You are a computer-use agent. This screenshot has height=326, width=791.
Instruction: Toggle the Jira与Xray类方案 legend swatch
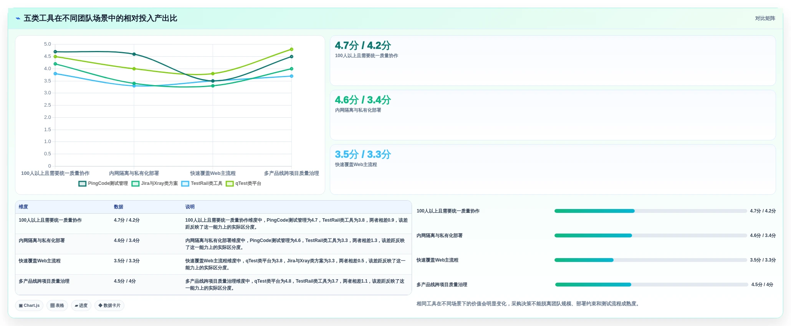pyautogui.click(x=135, y=184)
